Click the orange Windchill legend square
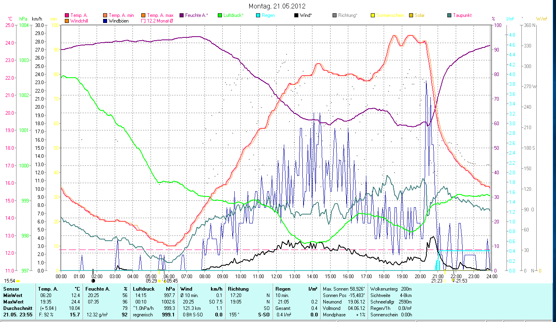 pyautogui.click(x=67, y=21)
